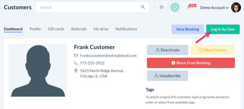Deactivate the customer account

(x=167, y=50)
